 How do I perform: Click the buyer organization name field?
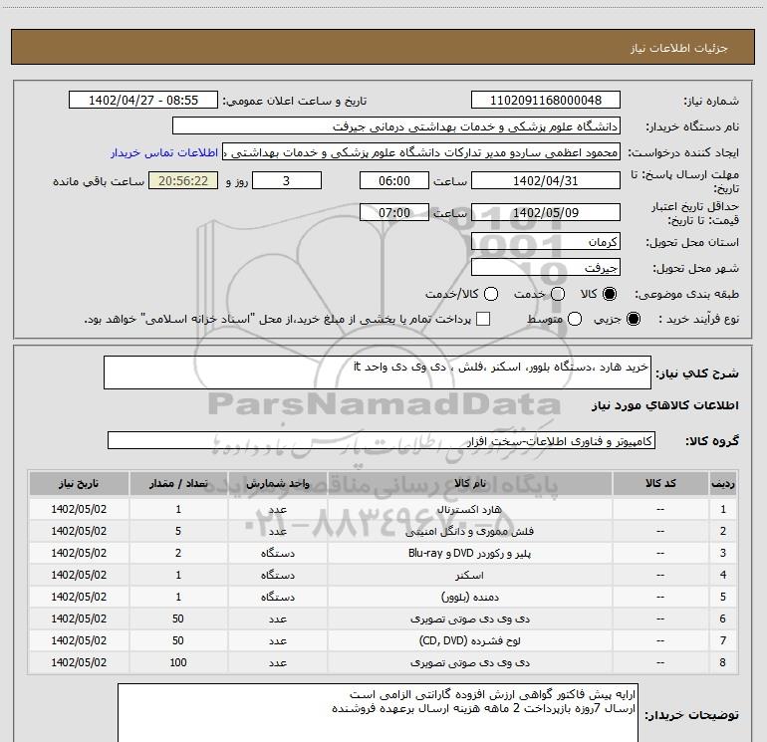click(x=396, y=126)
